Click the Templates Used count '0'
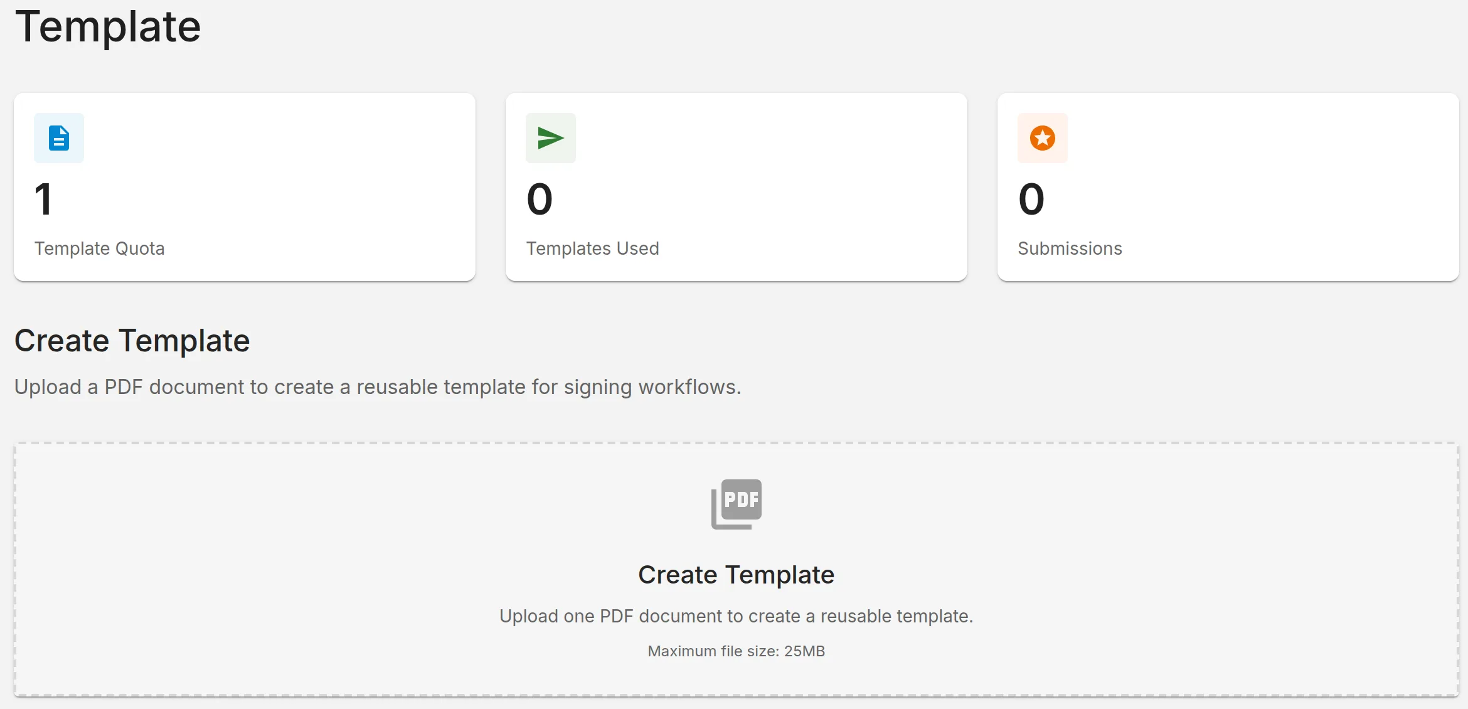This screenshot has width=1468, height=709. tap(540, 200)
